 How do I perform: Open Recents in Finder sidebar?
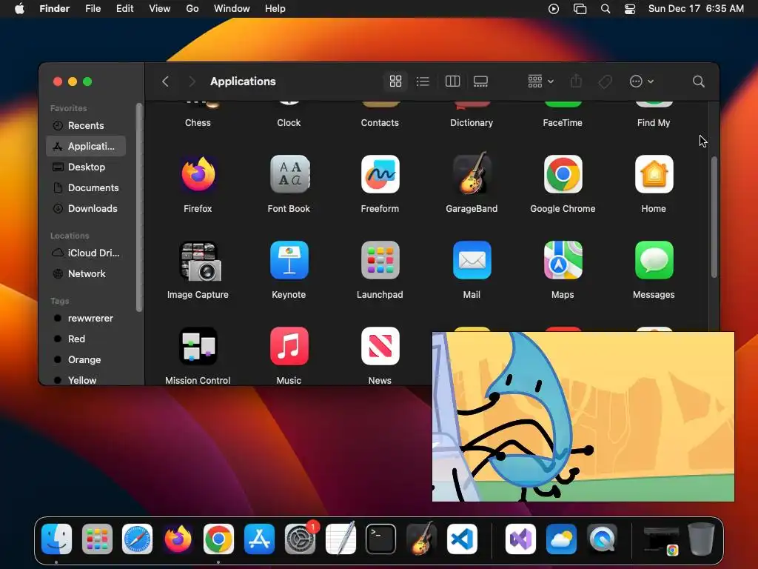pos(86,125)
